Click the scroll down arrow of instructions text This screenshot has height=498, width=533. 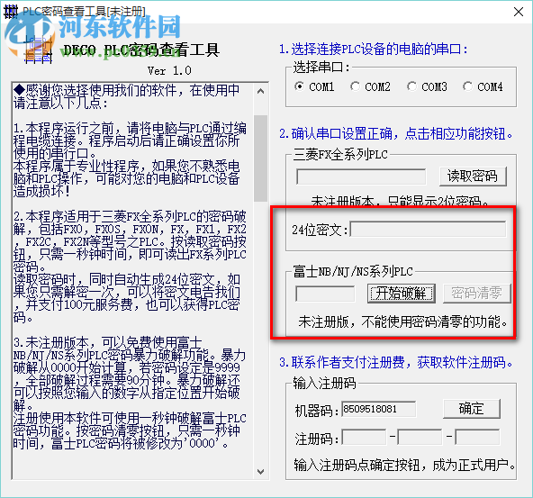(261, 472)
